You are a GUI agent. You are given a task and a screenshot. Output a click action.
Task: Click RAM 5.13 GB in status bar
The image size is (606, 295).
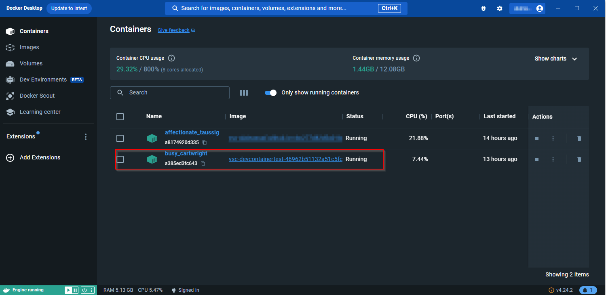[118, 290]
